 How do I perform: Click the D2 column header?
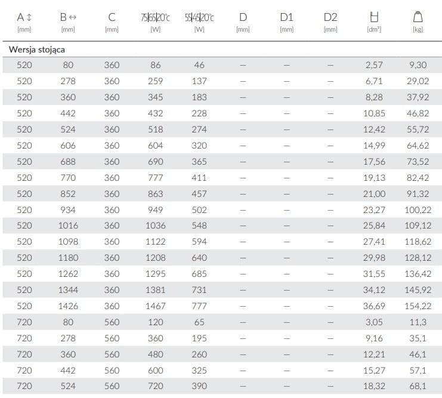click(330, 17)
